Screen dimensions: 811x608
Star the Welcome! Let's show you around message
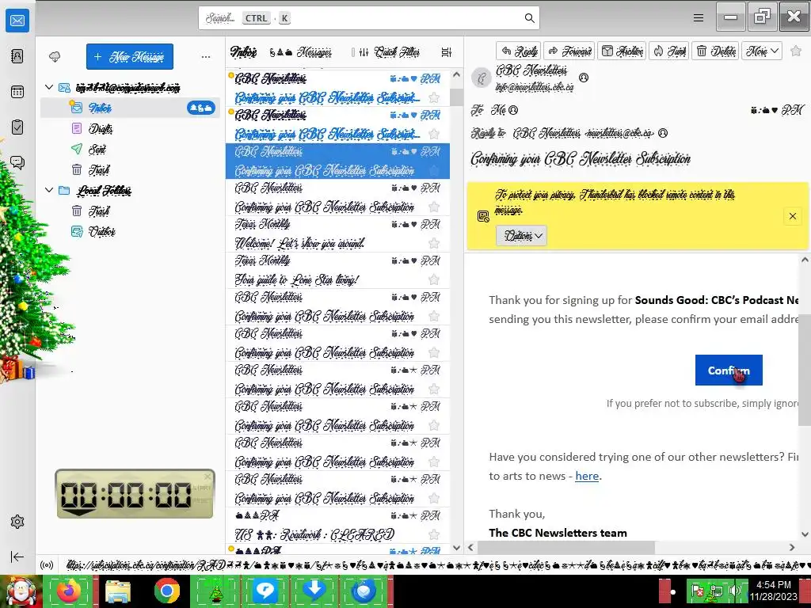pyautogui.click(x=434, y=243)
